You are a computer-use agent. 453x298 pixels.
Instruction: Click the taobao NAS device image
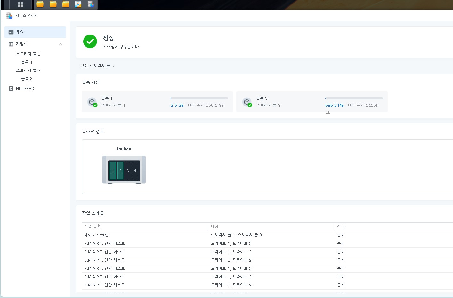pos(124,170)
